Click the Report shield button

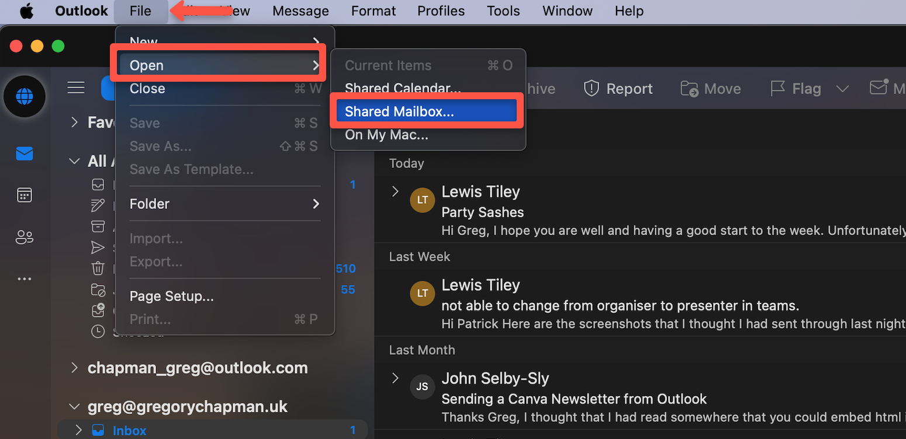coord(618,89)
